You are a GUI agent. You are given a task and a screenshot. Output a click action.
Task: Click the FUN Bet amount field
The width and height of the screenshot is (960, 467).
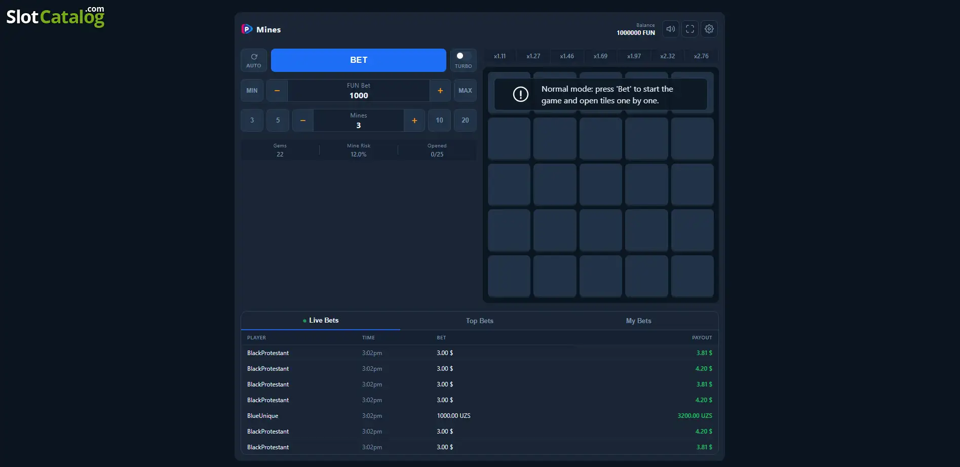pos(359,91)
